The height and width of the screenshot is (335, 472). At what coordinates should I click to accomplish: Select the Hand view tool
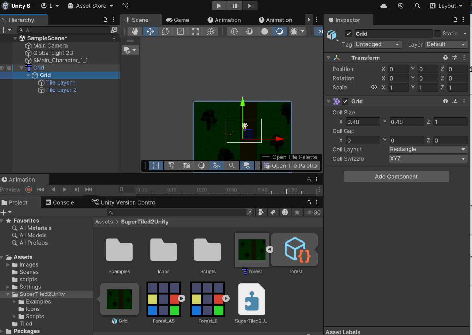[135, 31]
